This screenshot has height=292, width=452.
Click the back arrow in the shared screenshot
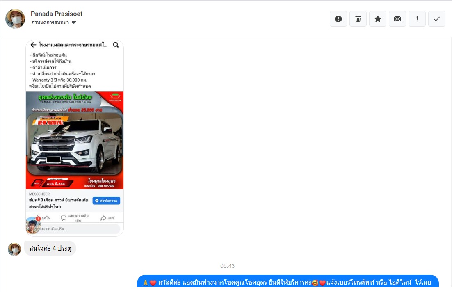(x=33, y=45)
